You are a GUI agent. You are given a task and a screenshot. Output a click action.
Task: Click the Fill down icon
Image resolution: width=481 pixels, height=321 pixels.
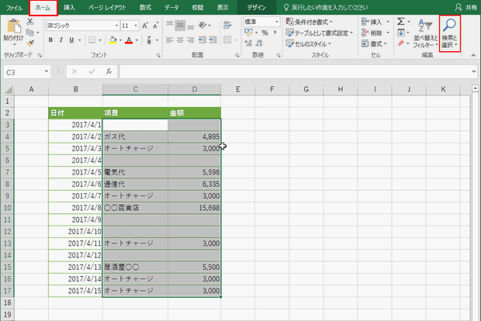[401, 33]
